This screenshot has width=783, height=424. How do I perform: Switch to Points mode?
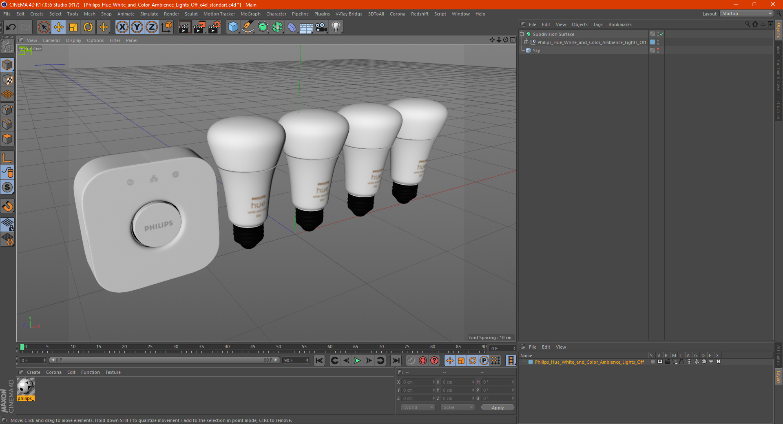point(7,109)
